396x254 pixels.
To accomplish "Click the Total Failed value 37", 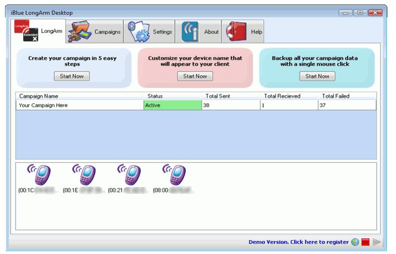I will (347, 105).
